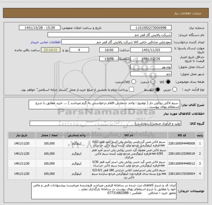Click the نام کالا column header
This screenshot has height=205, width=212.
[129, 135]
